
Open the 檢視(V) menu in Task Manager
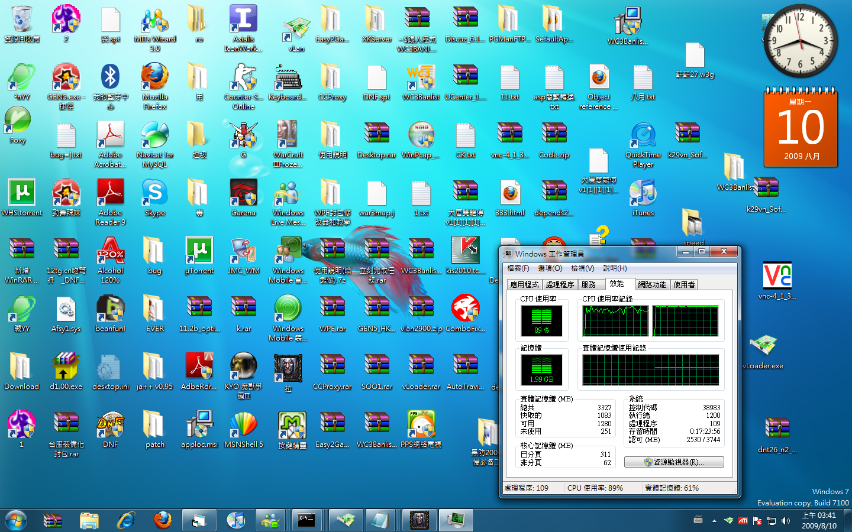pyautogui.click(x=582, y=268)
